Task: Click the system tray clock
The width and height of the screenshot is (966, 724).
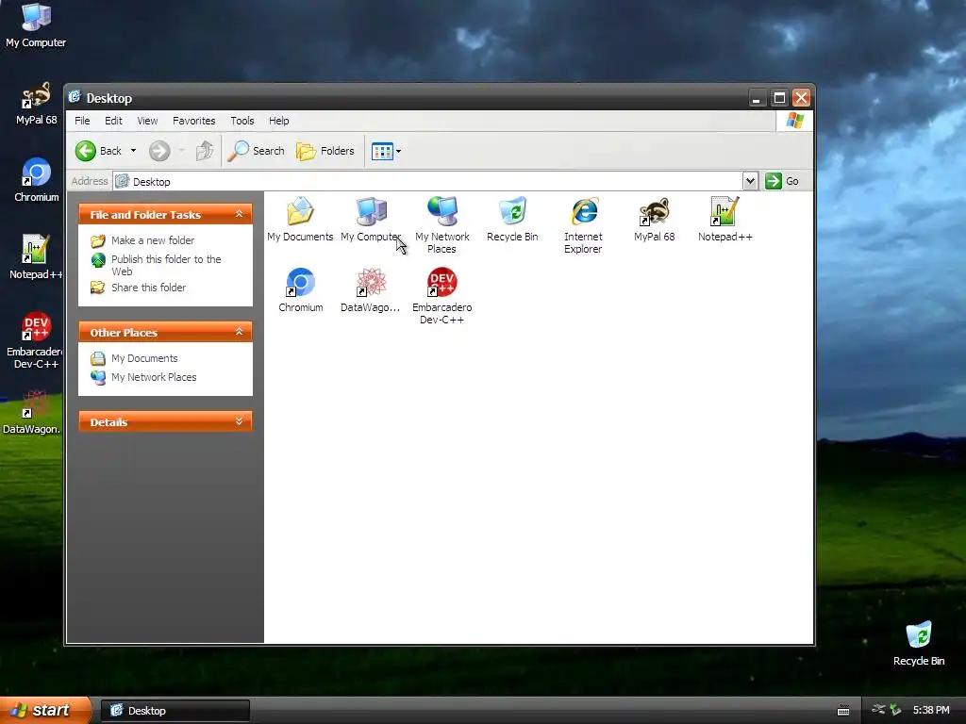Action: click(x=931, y=711)
